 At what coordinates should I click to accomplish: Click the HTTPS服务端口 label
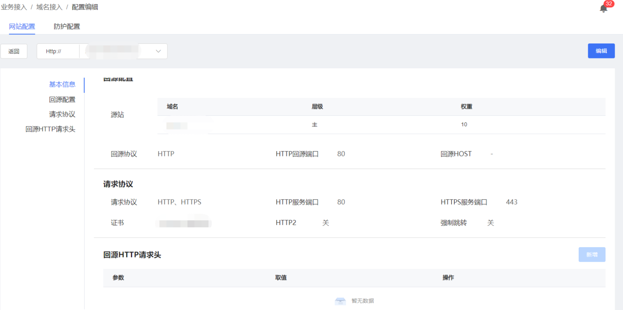pos(464,202)
